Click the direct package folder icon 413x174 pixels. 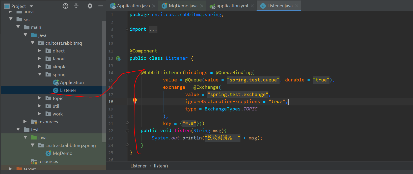tap(48, 51)
